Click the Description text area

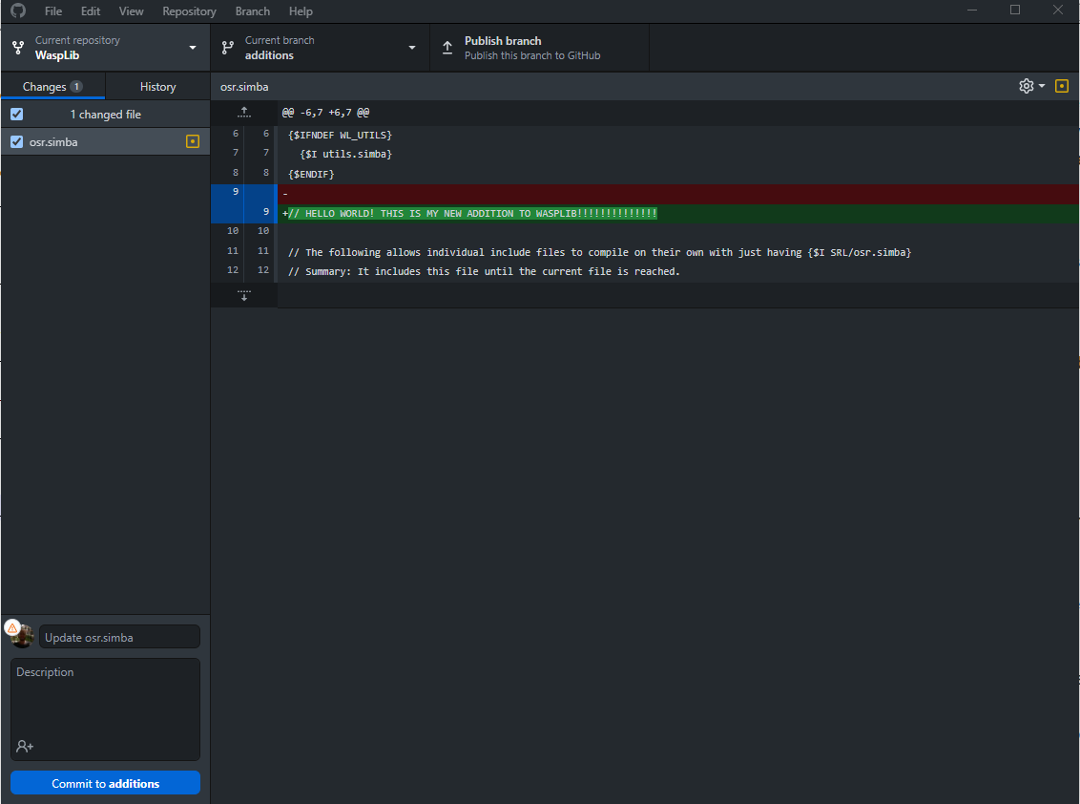coord(105,709)
